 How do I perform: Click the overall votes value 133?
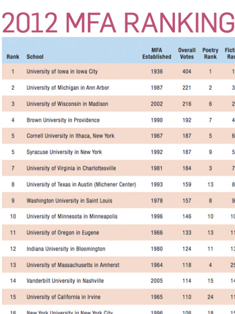(x=186, y=233)
